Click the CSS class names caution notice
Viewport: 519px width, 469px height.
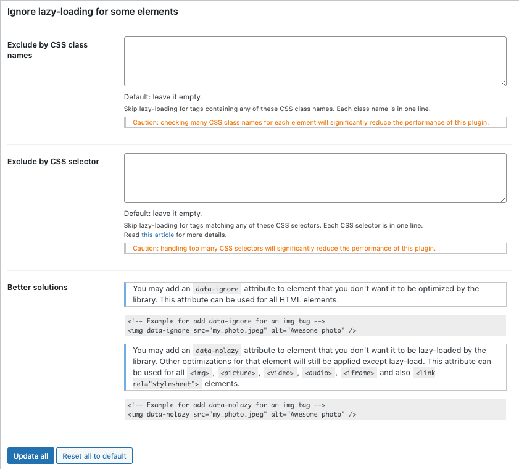coord(315,123)
